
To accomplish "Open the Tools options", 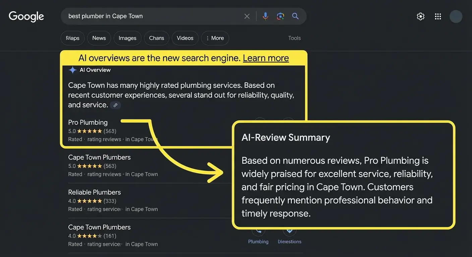I will coord(294,38).
